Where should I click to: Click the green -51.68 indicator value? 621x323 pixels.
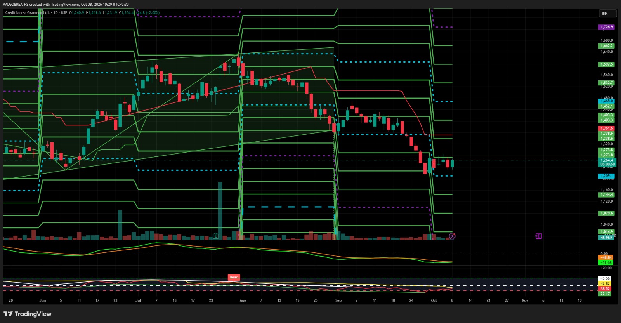tap(606, 262)
